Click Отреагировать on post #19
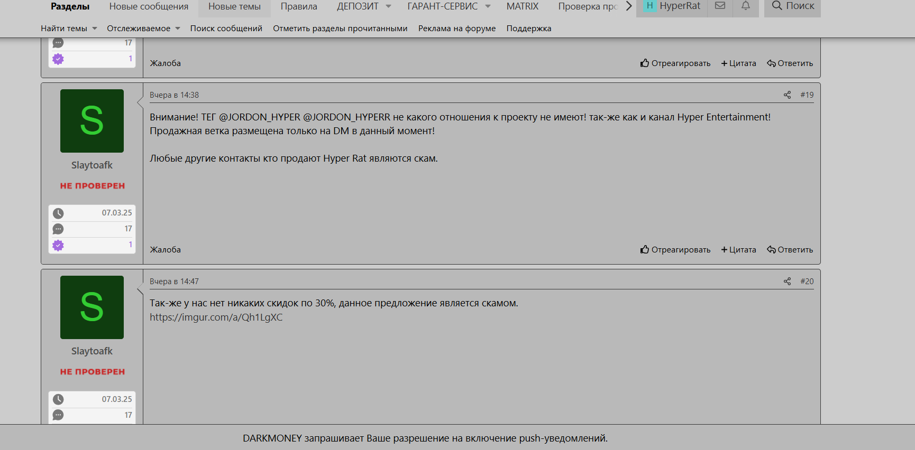The height and width of the screenshot is (450, 915). point(675,250)
